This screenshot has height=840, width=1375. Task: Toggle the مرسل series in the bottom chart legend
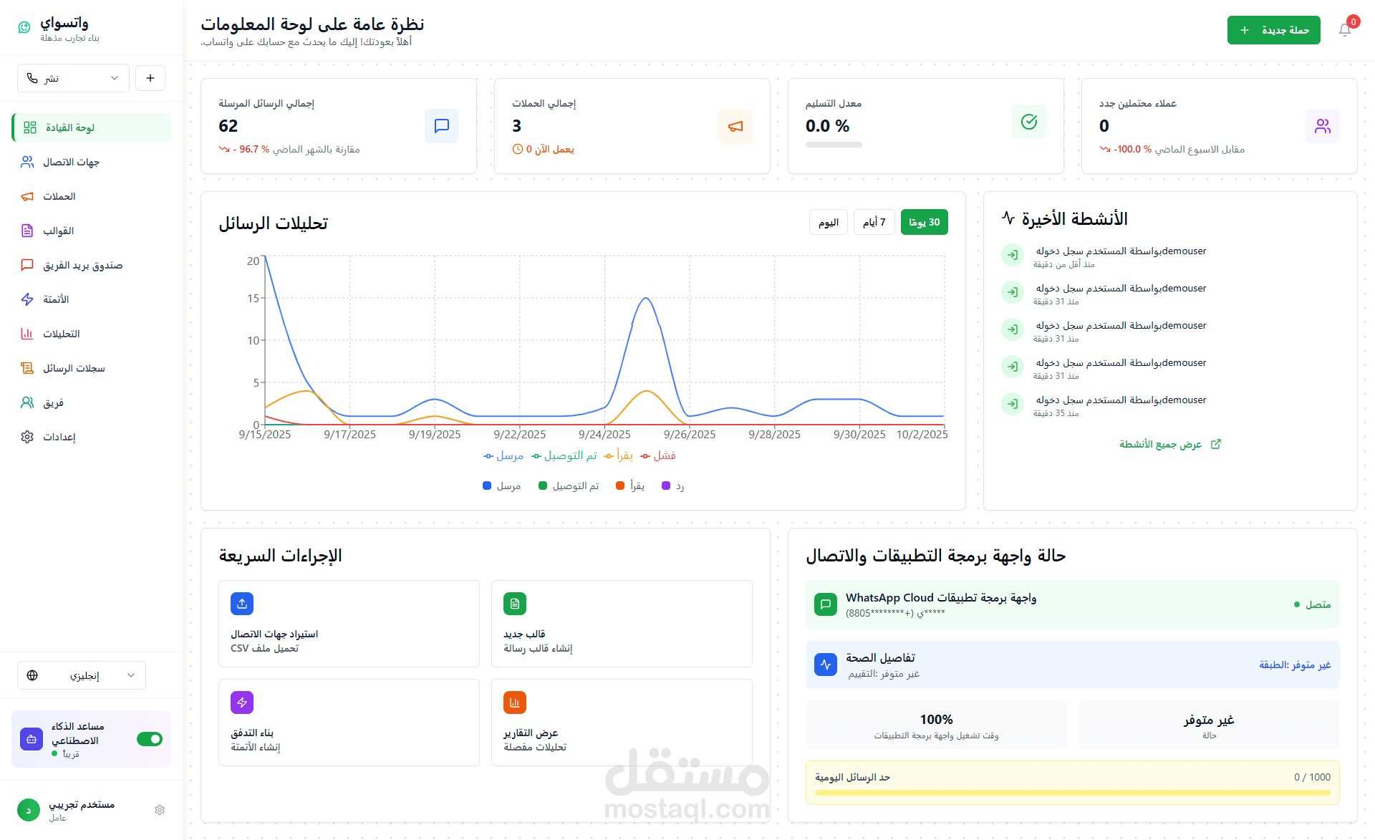click(x=502, y=486)
